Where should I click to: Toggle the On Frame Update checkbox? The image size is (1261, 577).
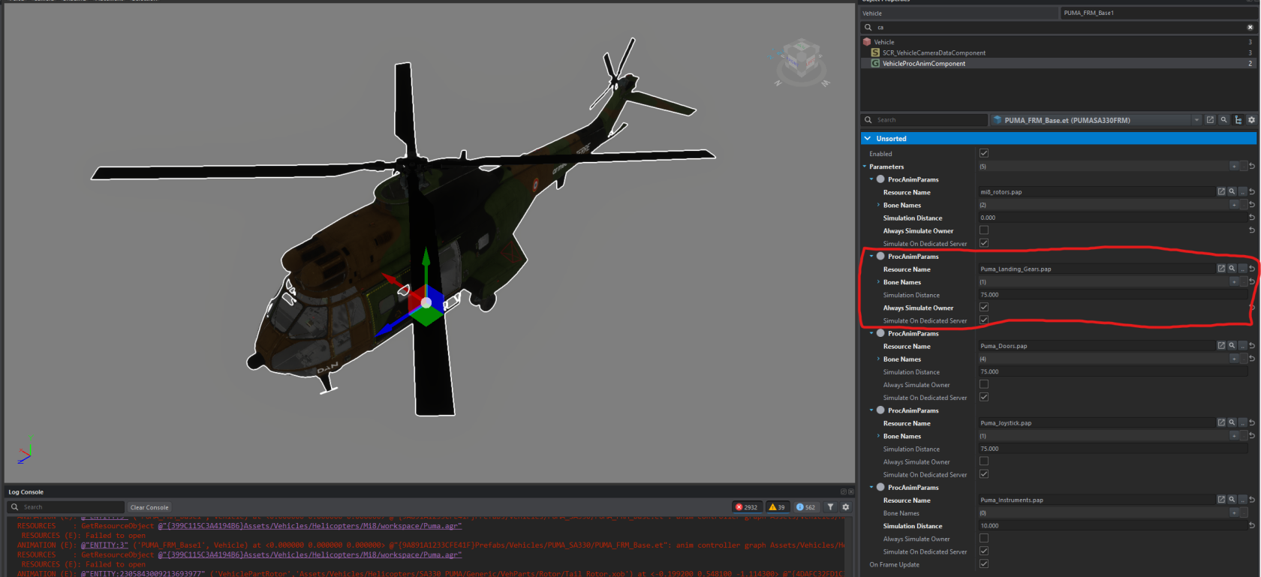coord(984,564)
